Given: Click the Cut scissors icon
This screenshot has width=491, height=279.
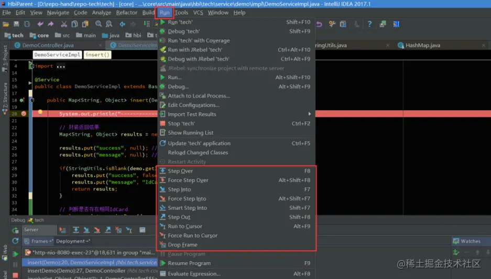Looking at the screenshot, I should pyautogui.click(x=64, y=24).
